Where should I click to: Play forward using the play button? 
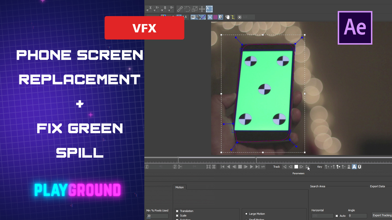point(252,167)
